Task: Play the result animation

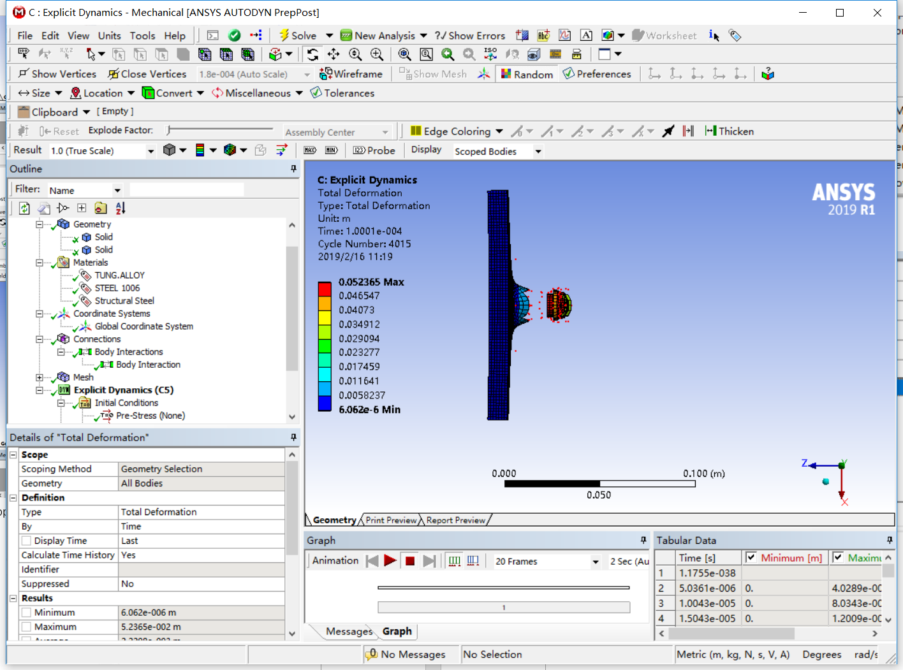Action: coord(390,560)
